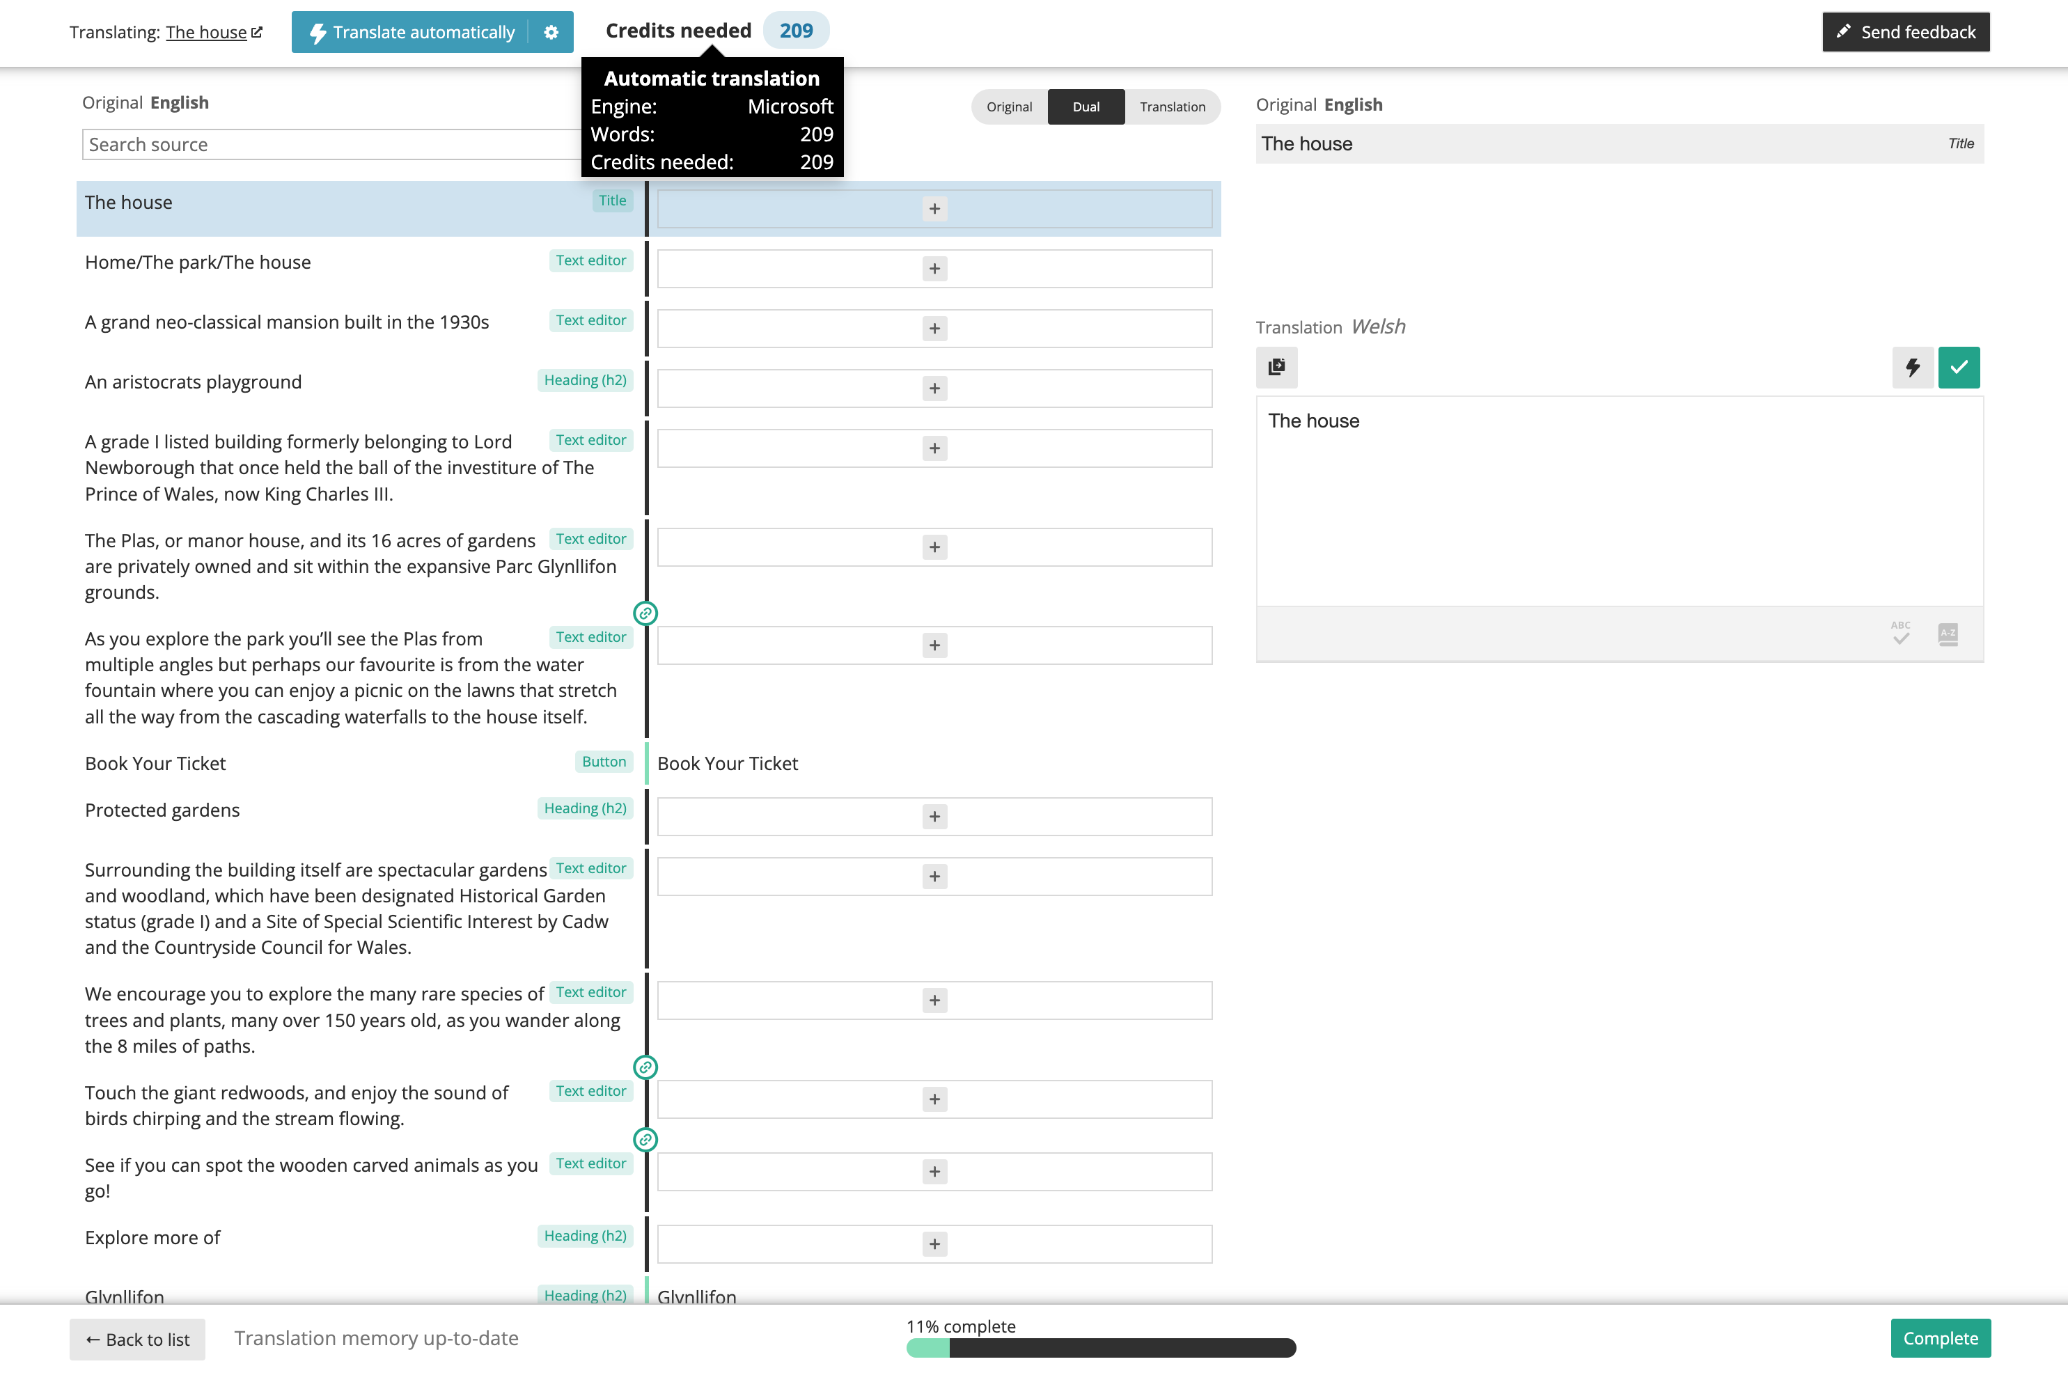Add translation for Explore more of heading
This screenshot has width=2068, height=1373.
click(934, 1244)
